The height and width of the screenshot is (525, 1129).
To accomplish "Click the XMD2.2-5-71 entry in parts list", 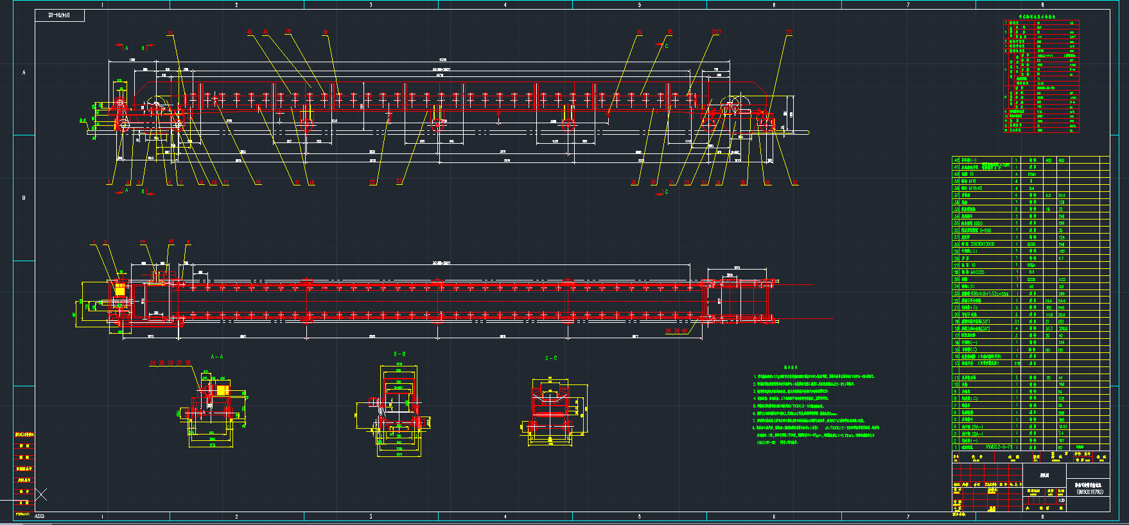I will [1000, 447].
